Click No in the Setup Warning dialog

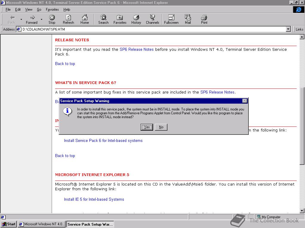coord(161,127)
